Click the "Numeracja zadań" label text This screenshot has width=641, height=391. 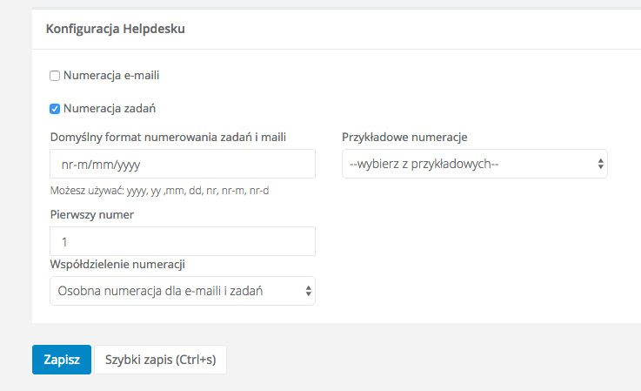point(110,109)
